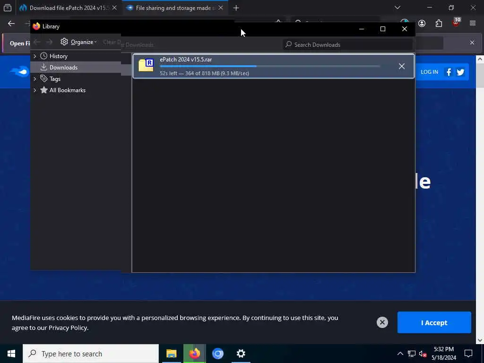
Task: Switch to Download file ePatch 2024 tab
Action: (69, 8)
